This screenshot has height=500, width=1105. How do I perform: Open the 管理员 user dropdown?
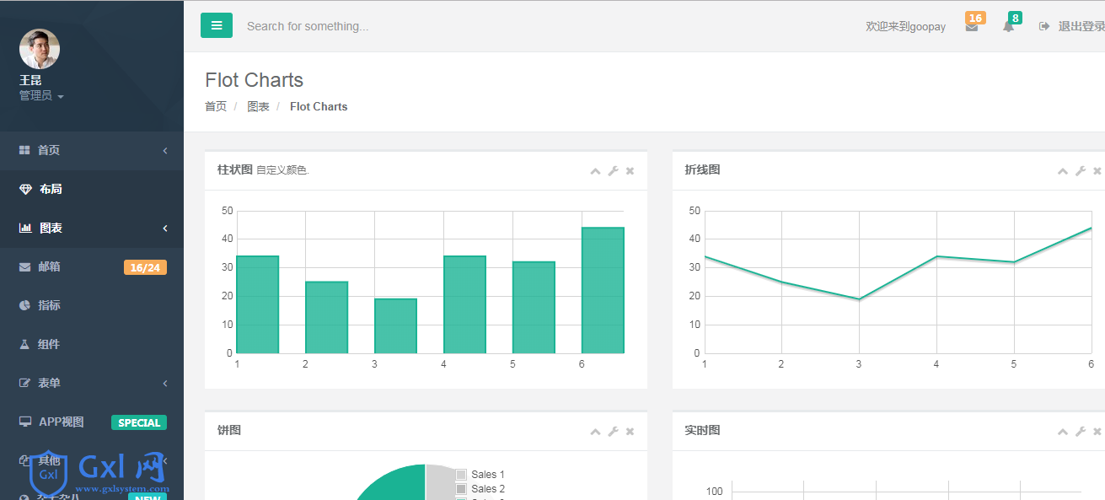click(41, 95)
